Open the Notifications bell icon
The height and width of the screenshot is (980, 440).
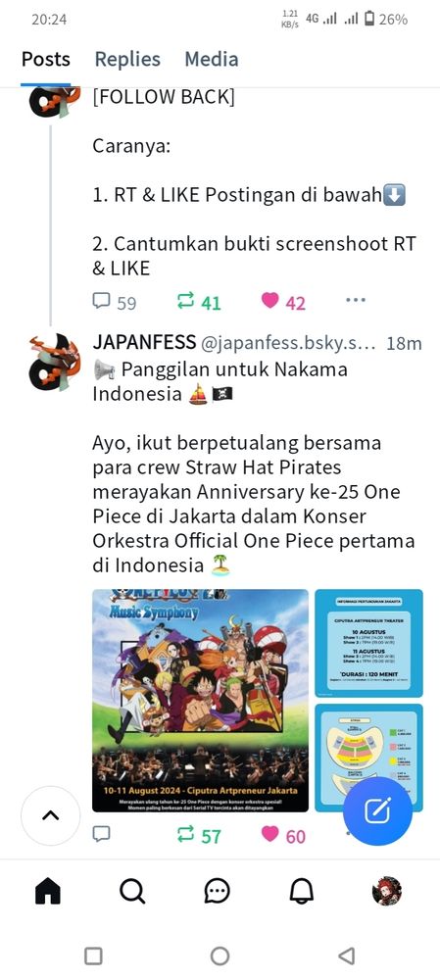[302, 891]
